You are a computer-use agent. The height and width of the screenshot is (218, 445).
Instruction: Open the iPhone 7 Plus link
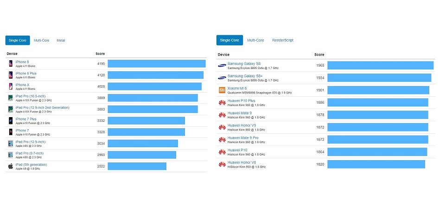(26, 119)
